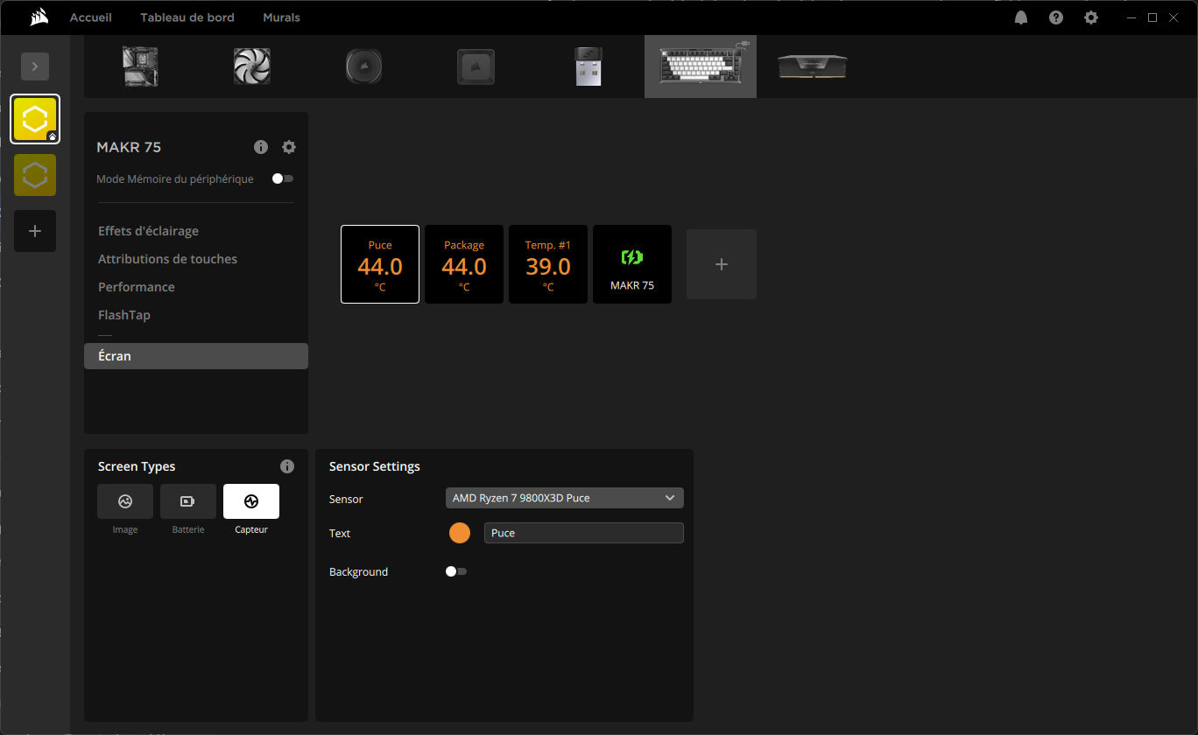Select the motherboard device icon

click(x=140, y=66)
